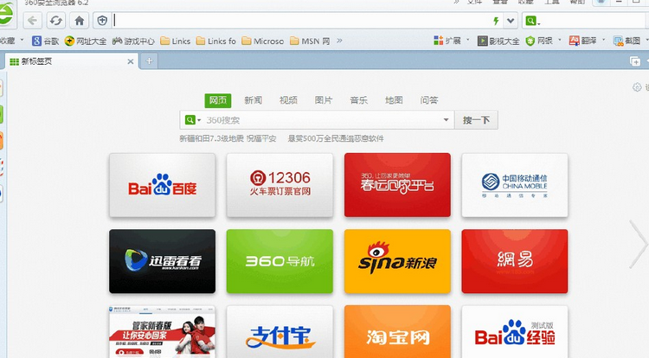This screenshot has height=358, width=649.
Task: Open the 淘宝网 tile
Action: click(397, 332)
